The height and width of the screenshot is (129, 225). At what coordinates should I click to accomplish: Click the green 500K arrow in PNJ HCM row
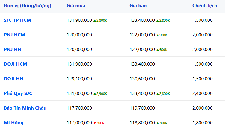click(x=158, y=35)
